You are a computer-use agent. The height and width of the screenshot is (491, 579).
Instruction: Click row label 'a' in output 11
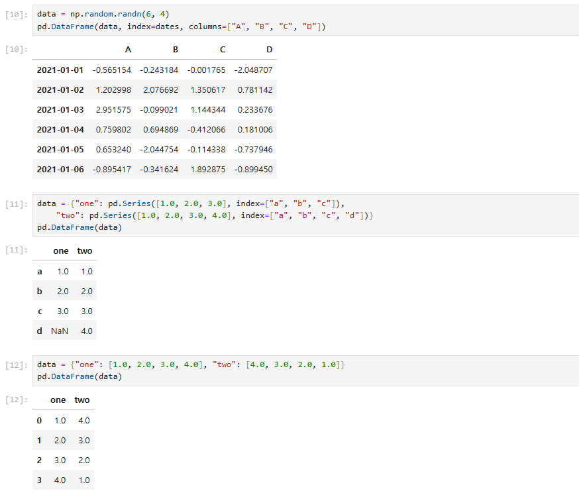40,272
